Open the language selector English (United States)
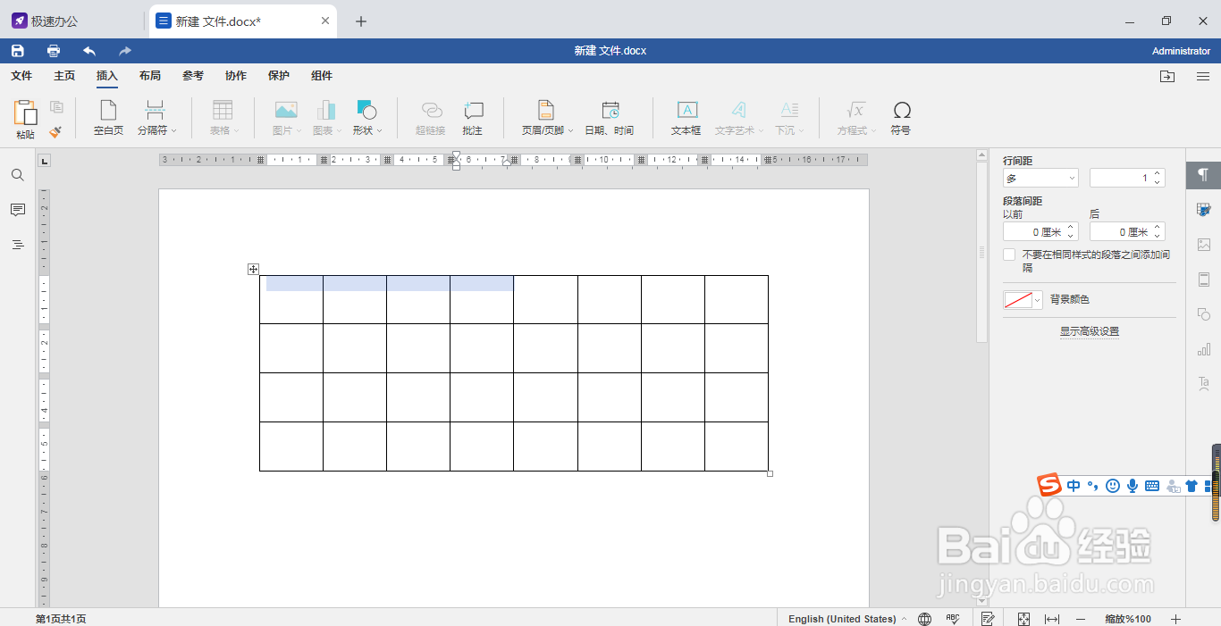This screenshot has width=1221, height=626. (846, 619)
